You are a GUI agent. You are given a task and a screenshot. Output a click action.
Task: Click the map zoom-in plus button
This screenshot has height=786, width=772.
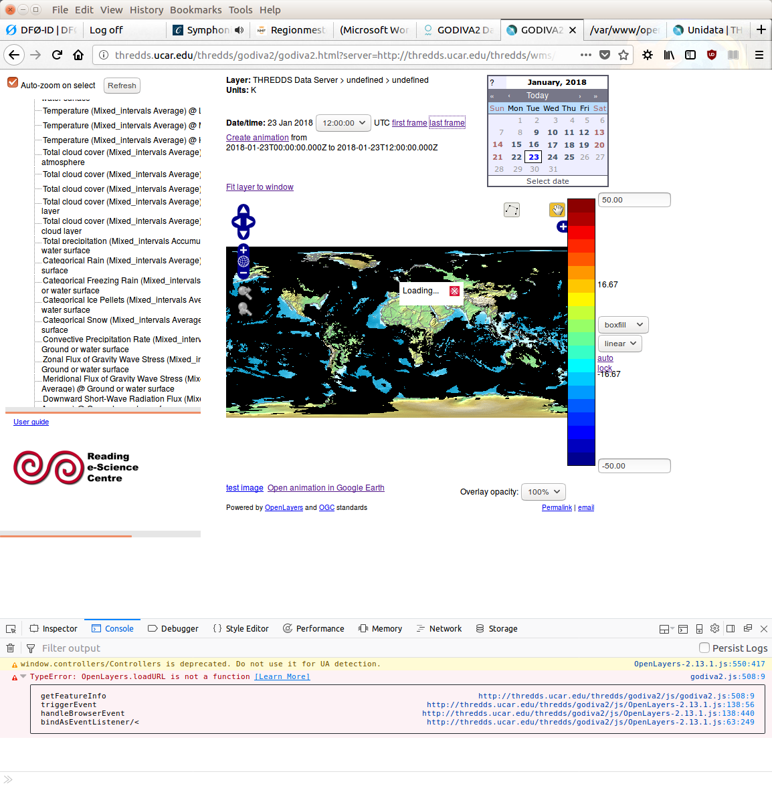(244, 250)
